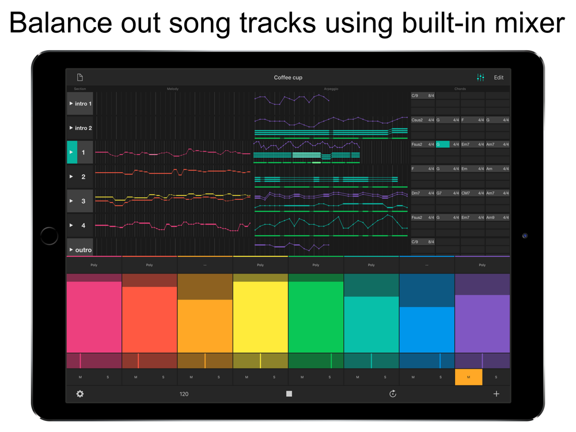Click the loop replay icon

[393, 394]
